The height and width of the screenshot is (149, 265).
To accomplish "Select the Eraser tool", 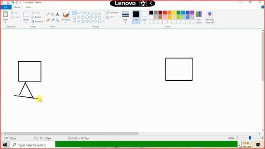I will pos(48,20).
